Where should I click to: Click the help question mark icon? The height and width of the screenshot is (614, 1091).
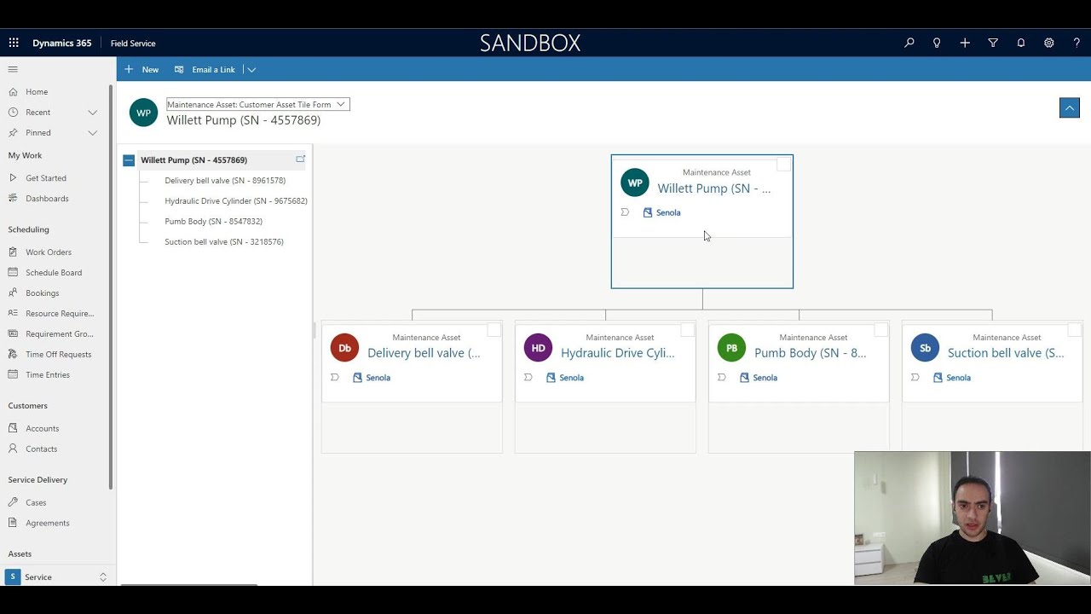tap(1077, 43)
